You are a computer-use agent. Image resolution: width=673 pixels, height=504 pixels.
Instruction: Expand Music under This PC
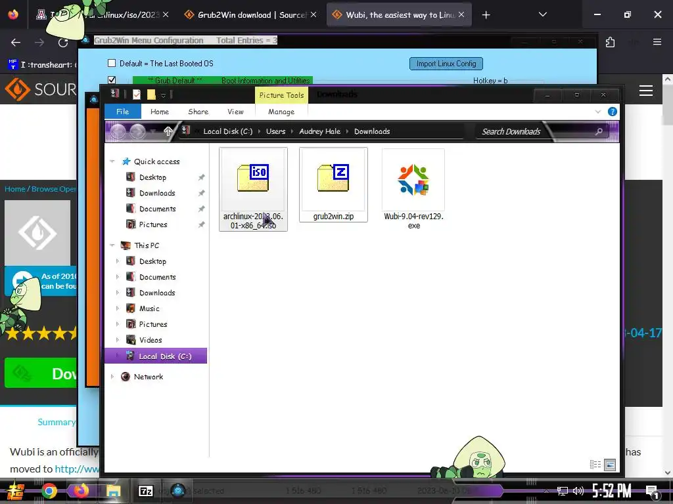tap(118, 308)
